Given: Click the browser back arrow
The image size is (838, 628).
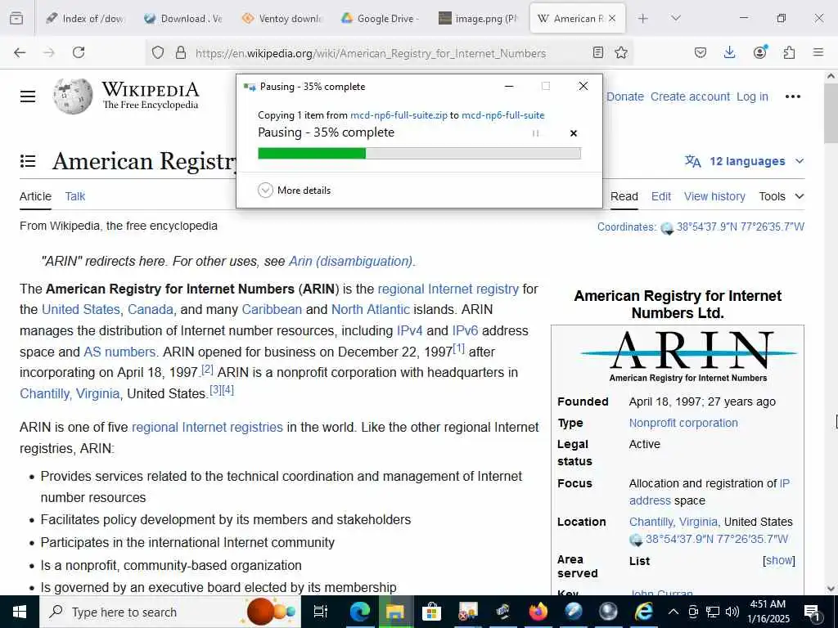Looking at the screenshot, I should coord(20,52).
